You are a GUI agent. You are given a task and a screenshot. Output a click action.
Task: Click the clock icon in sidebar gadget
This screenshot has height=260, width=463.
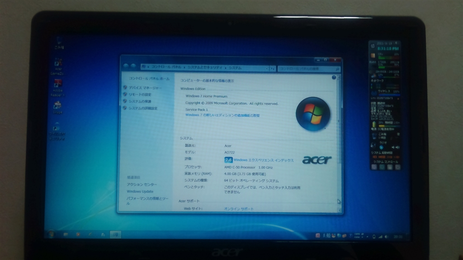coord(373,46)
